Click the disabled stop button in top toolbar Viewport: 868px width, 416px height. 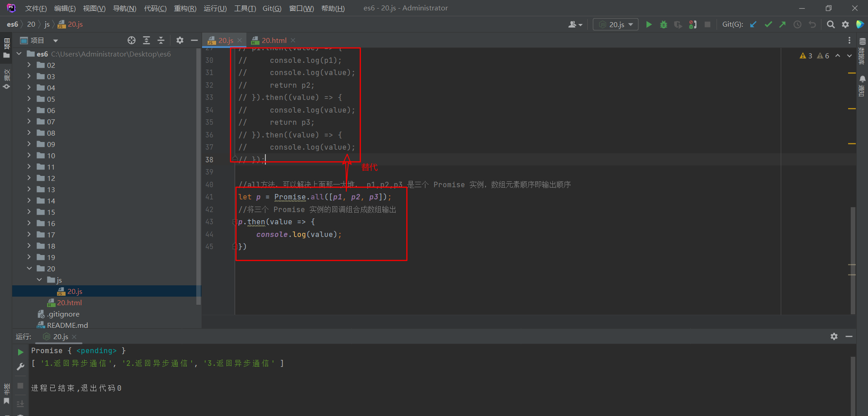tap(708, 24)
